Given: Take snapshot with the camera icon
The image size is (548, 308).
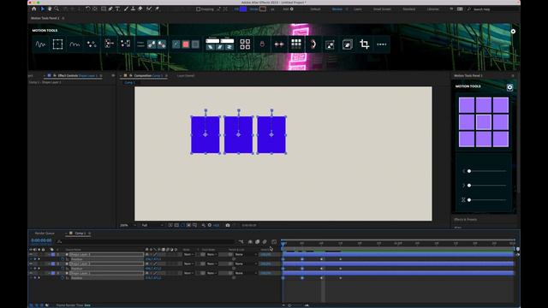Looking at the screenshot, I should click(228, 225).
